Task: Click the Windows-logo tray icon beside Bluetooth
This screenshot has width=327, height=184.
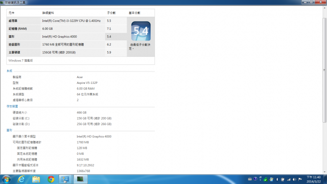Action: (x=271, y=179)
